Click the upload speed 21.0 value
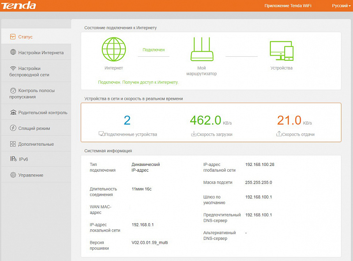Screen dimensions: 353x261 coord(289,120)
